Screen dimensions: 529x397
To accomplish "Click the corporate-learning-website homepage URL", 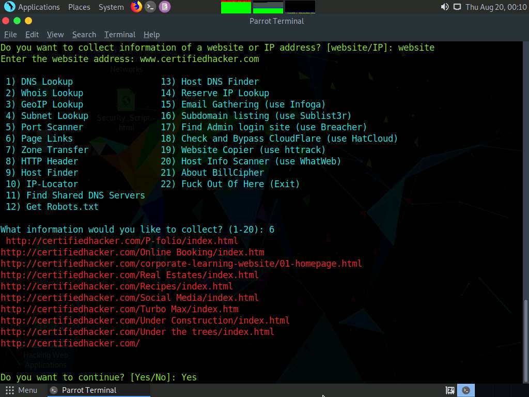I will tap(181, 264).
